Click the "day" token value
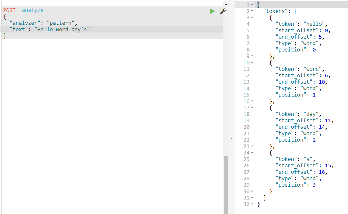Viewport: 348px width, 214px height. (x=311, y=114)
